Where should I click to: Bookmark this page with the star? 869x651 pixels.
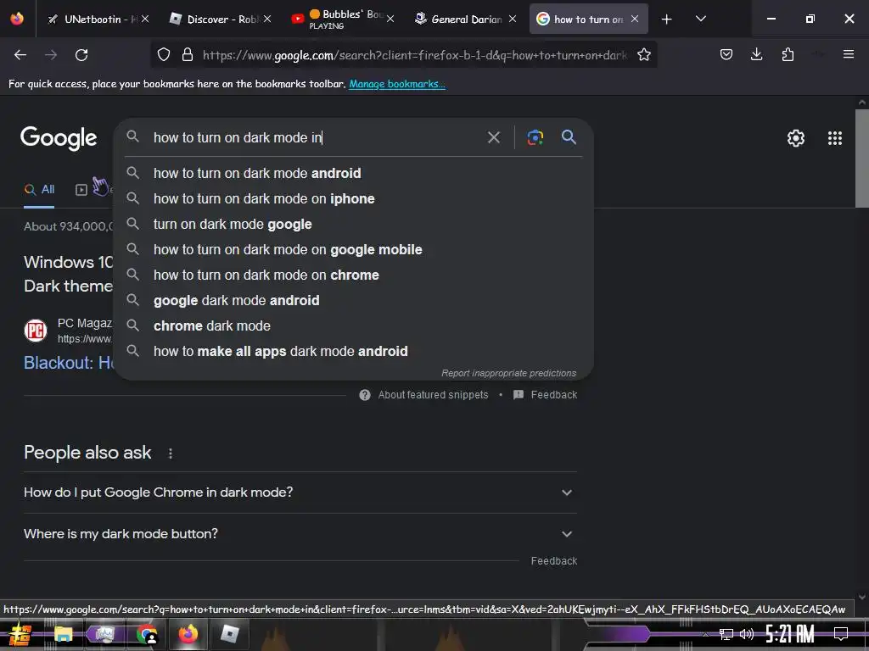[x=643, y=55]
